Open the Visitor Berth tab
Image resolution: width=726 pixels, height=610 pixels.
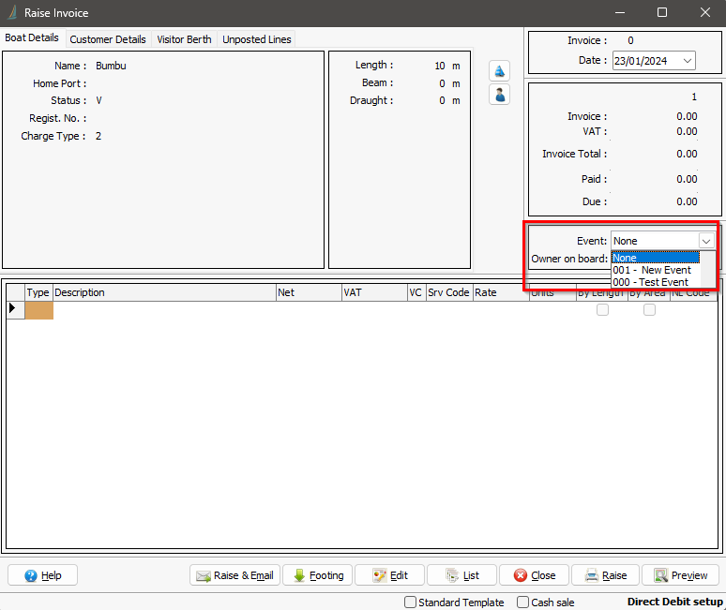pos(184,39)
